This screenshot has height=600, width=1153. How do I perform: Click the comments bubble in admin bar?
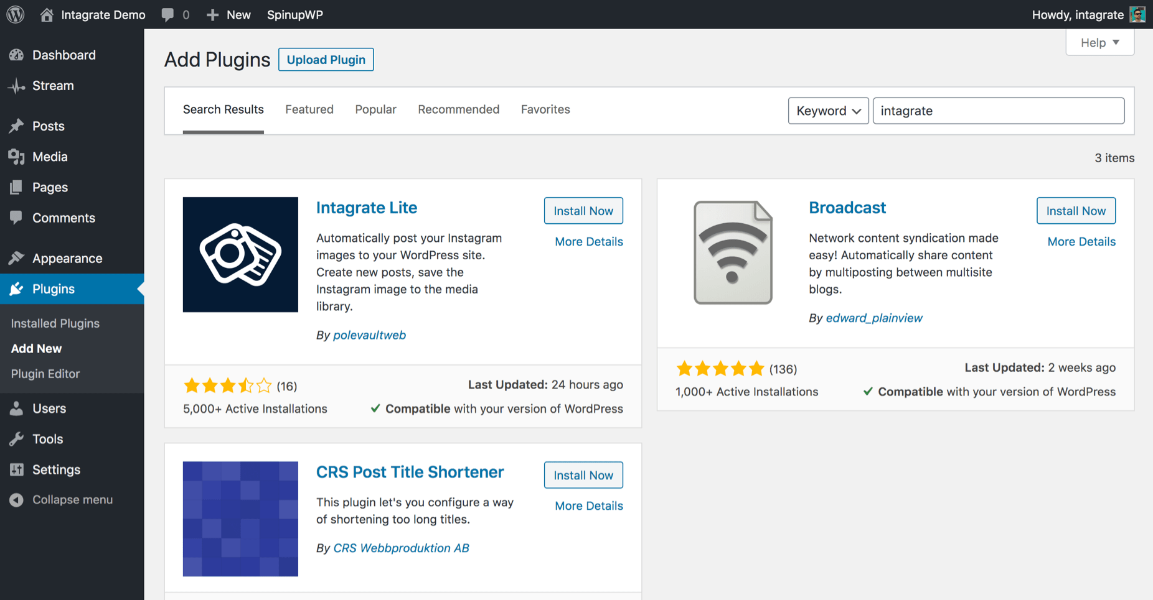point(167,15)
